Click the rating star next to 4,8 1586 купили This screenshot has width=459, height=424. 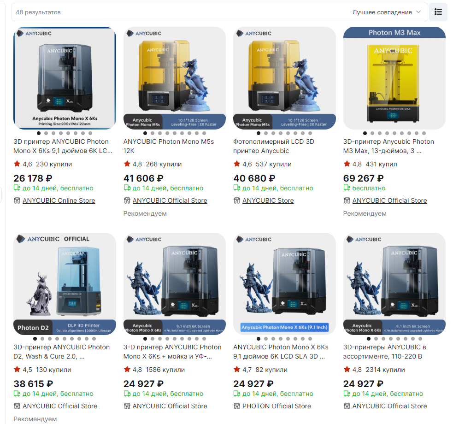tap(127, 369)
